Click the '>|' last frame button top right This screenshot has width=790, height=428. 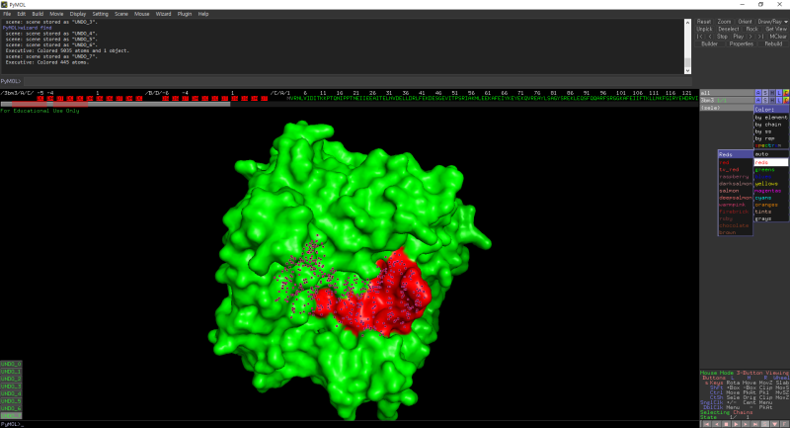[760, 37]
